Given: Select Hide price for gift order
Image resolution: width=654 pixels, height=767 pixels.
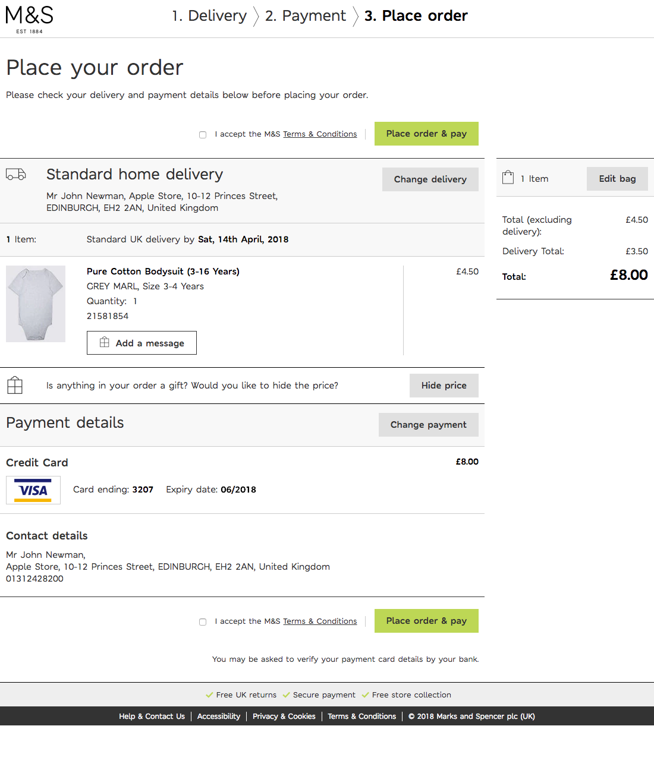Looking at the screenshot, I should click(444, 386).
